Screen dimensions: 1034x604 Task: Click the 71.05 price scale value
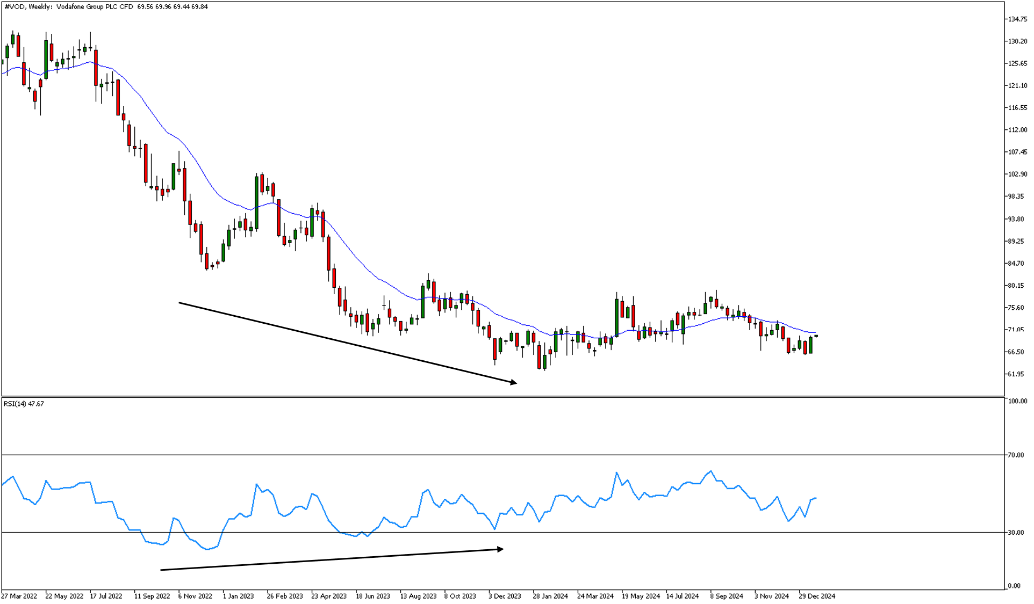tap(1016, 330)
